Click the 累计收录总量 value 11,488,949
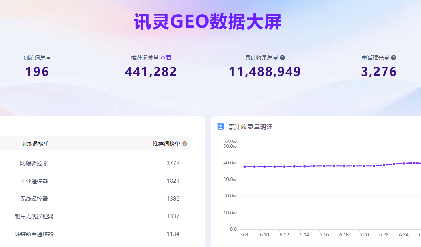421x247 pixels. tap(265, 72)
